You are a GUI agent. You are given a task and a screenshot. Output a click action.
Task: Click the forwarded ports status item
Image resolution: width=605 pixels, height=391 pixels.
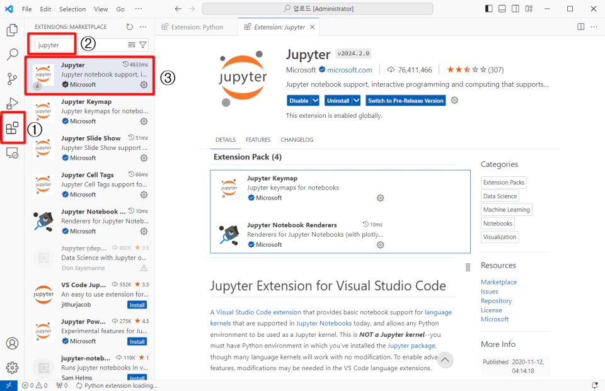[x=62, y=385]
